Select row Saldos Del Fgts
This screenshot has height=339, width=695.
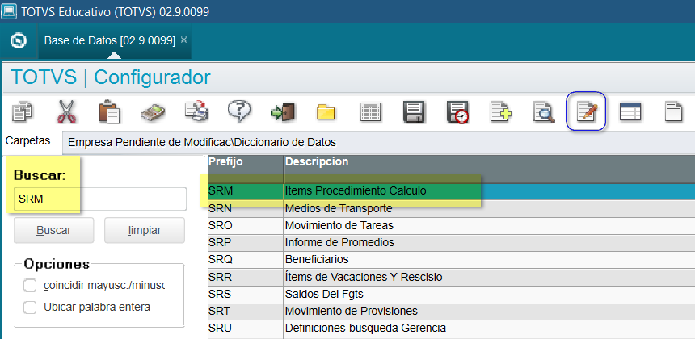pyautogui.click(x=451, y=294)
